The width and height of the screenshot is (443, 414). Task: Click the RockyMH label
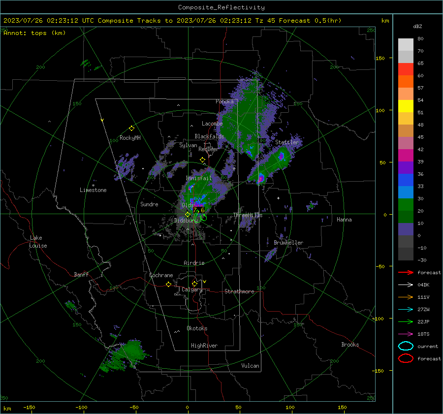tap(130, 138)
